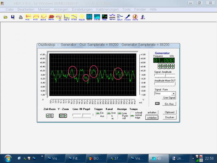This screenshot has height=163, width=217.
Task: Increase the leftmost frequency digit with up arrow
Action: 160,65
